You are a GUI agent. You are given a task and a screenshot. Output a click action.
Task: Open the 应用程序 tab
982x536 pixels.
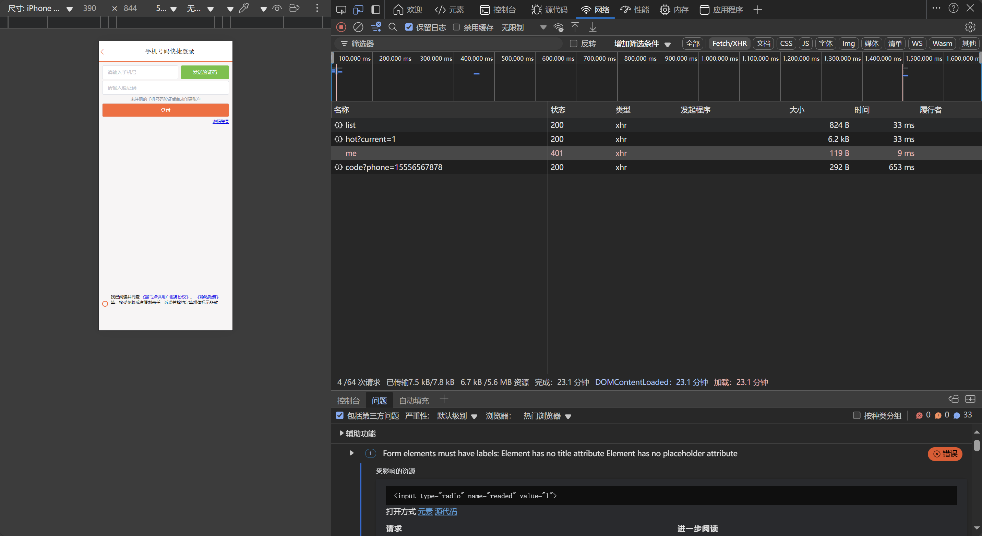721,10
